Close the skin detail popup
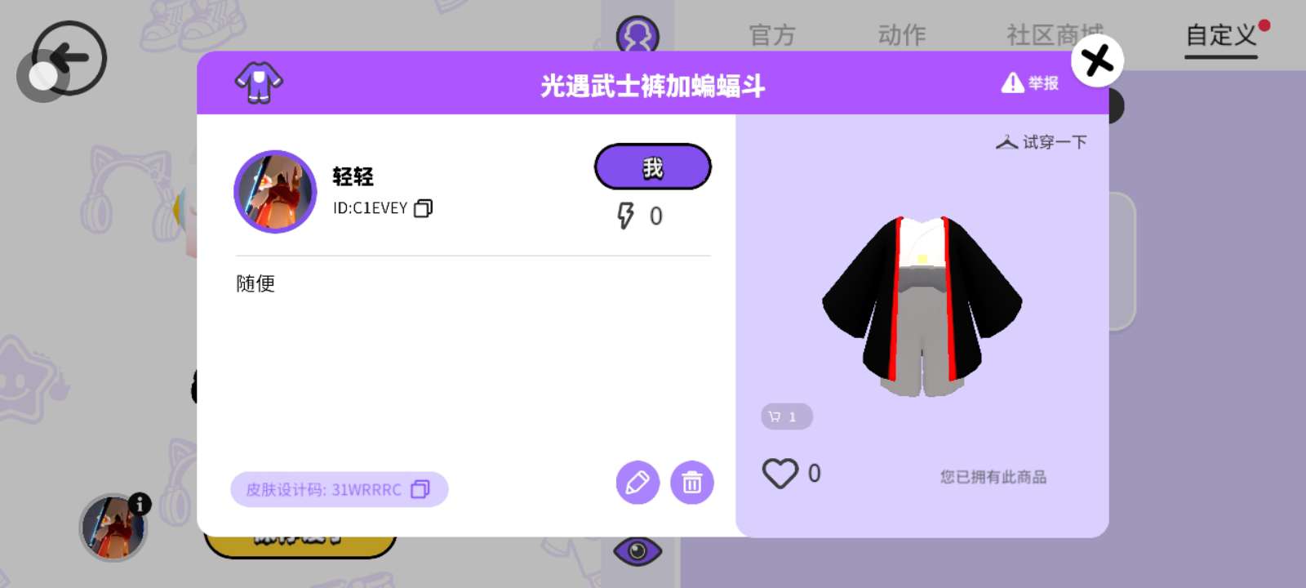 pyautogui.click(x=1097, y=60)
